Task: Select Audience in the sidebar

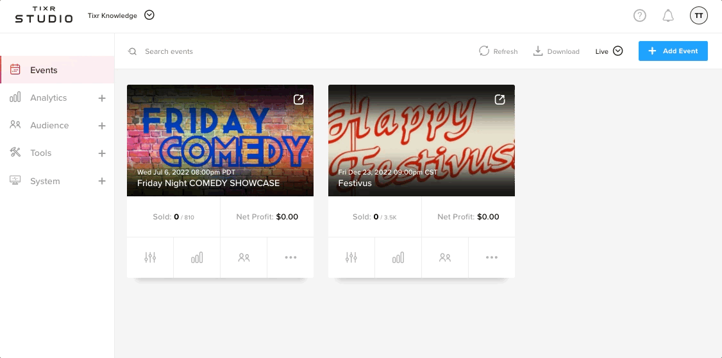Action: pos(49,125)
